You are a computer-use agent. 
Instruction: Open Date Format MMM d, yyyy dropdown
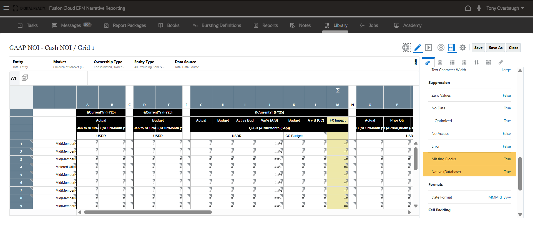tap(499, 197)
